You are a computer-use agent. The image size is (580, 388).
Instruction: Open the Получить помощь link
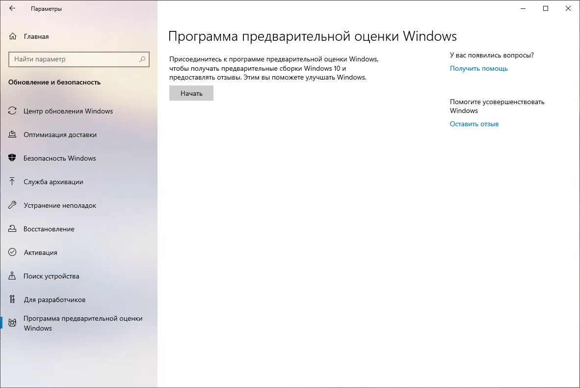[478, 68]
